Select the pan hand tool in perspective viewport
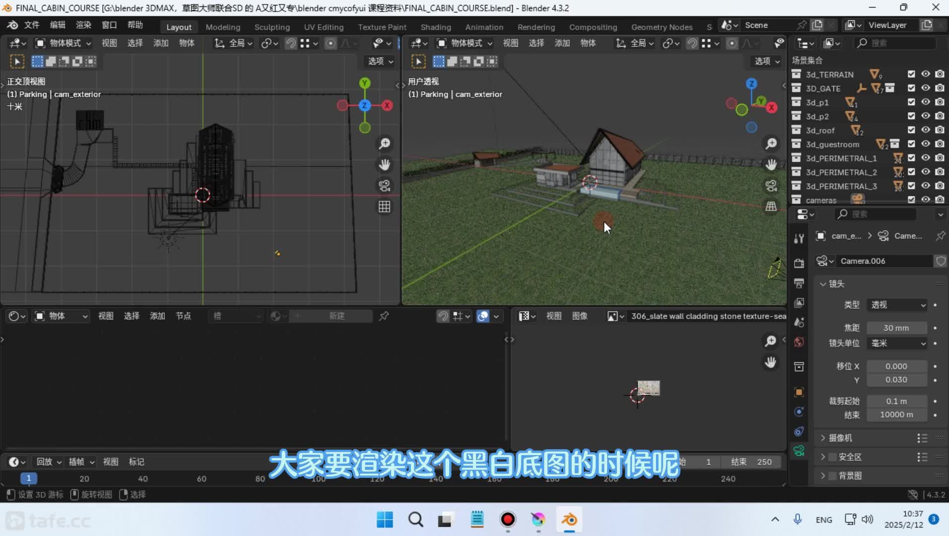The width and height of the screenshot is (949, 536). [x=771, y=164]
